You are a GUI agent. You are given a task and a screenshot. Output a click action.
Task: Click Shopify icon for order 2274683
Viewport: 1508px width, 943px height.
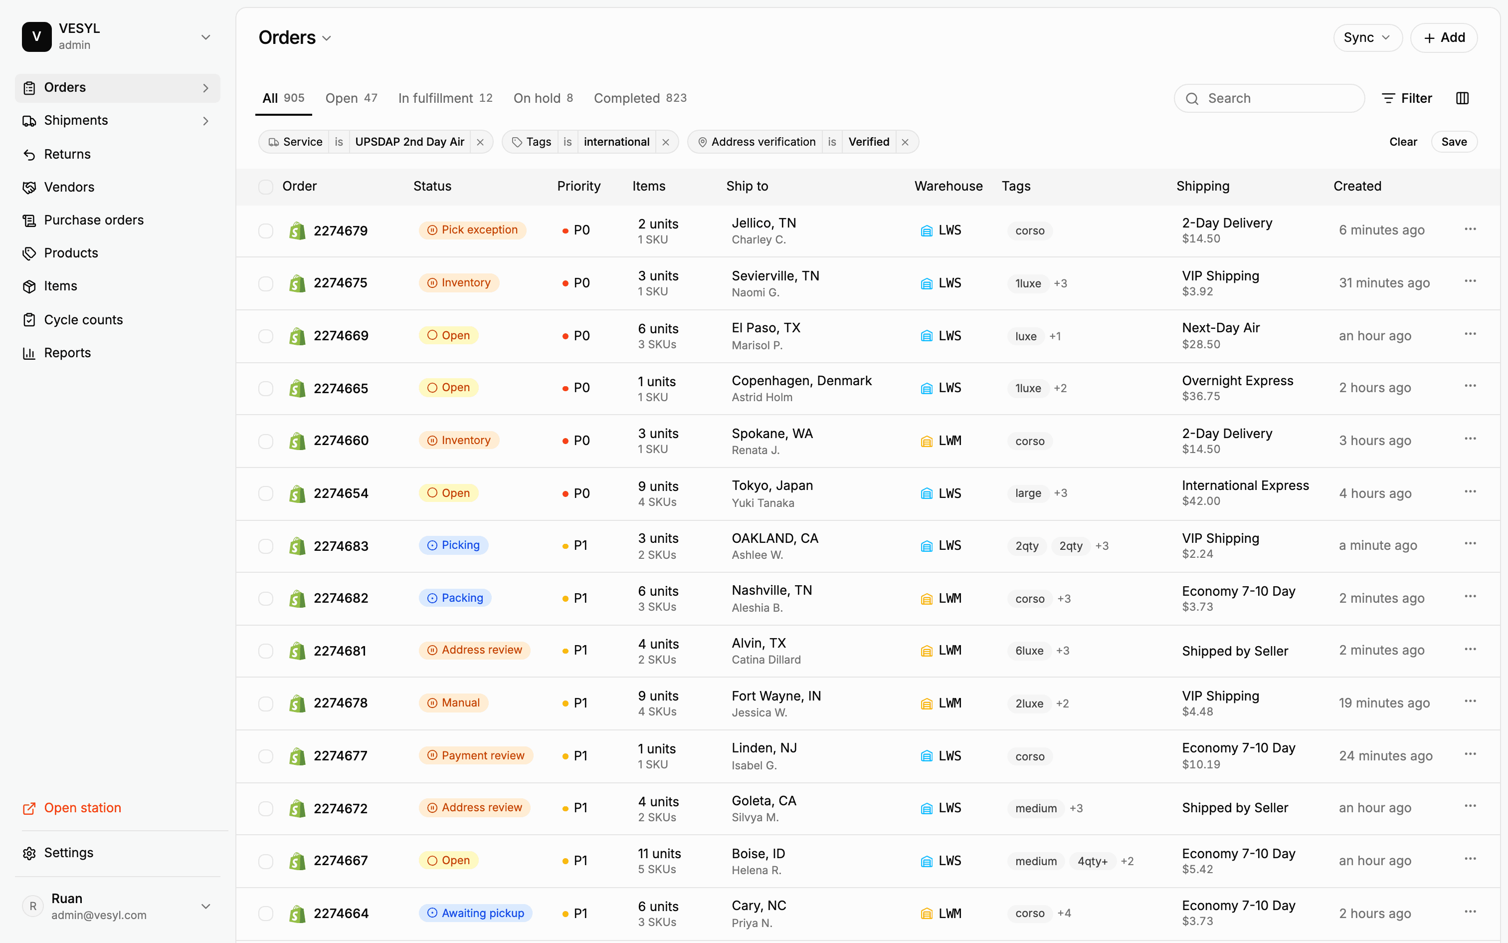point(297,546)
